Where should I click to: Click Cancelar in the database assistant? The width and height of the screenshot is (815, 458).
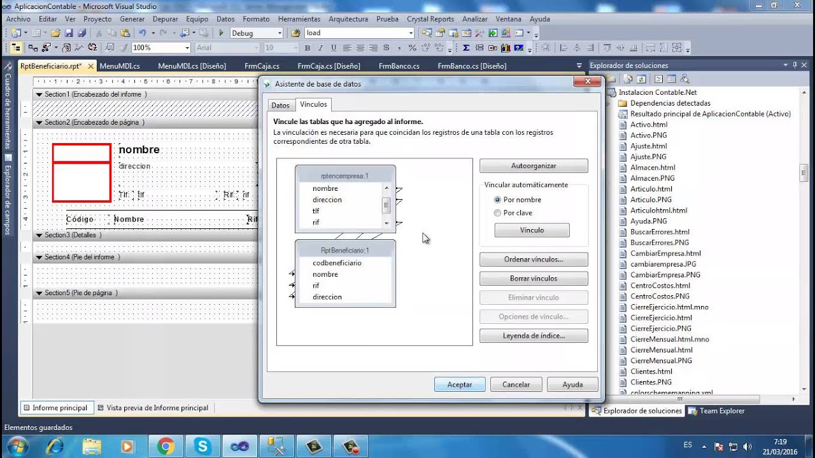click(x=516, y=384)
